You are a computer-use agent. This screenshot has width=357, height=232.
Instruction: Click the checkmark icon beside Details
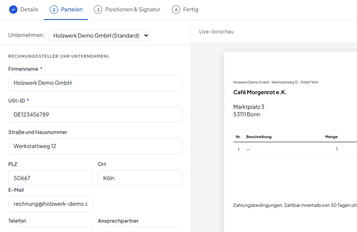[x=13, y=9]
